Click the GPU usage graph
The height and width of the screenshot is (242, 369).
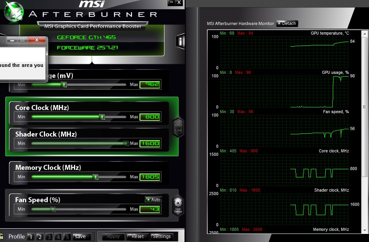click(284, 92)
